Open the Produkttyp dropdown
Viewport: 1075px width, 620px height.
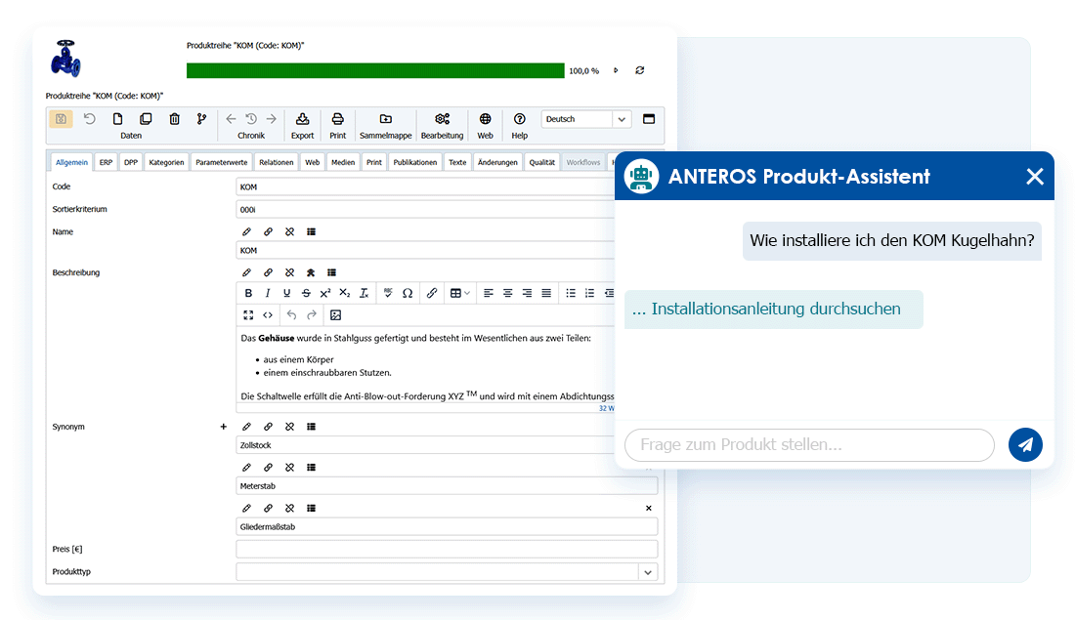click(648, 572)
